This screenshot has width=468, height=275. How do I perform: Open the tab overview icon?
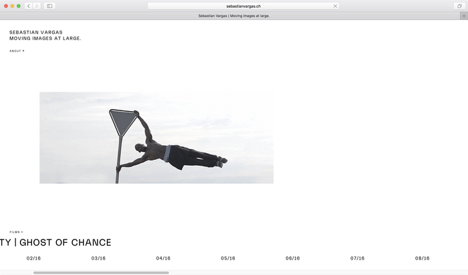point(460,6)
